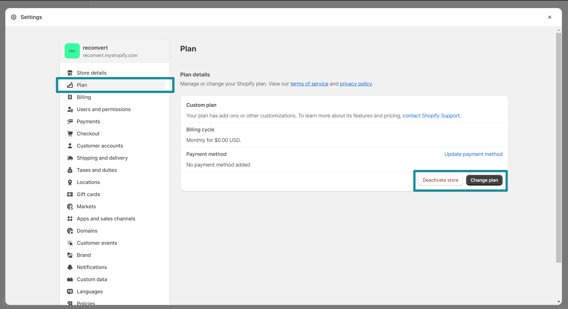Select the Checkout cart icon
568x309 pixels.
coord(70,134)
